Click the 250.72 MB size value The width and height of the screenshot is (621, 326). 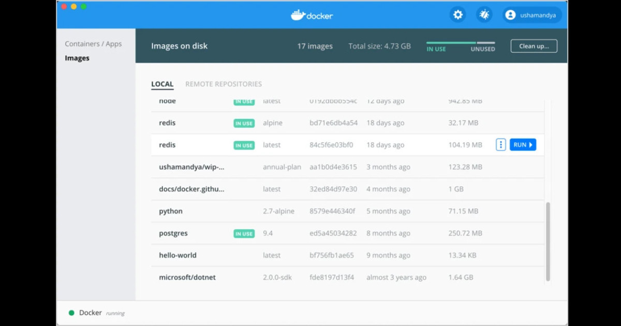click(x=465, y=233)
